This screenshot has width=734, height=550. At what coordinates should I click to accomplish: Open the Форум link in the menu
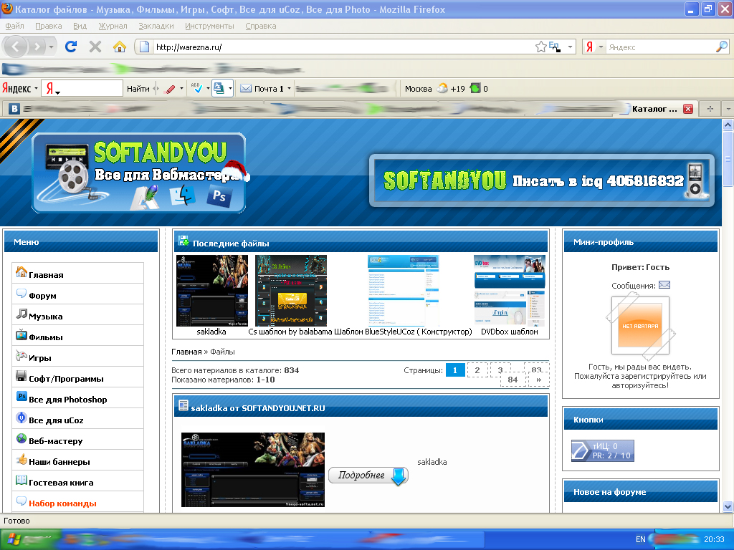click(42, 296)
